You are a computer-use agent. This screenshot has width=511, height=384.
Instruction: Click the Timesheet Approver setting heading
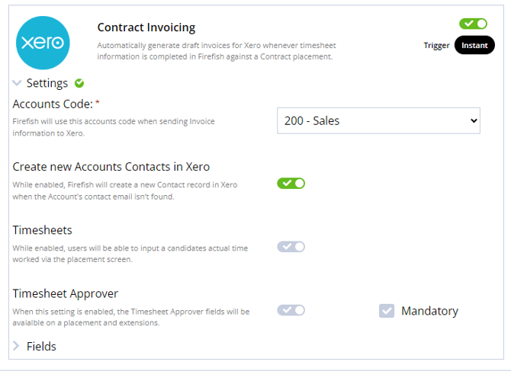pyautogui.click(x=66, y=293)
